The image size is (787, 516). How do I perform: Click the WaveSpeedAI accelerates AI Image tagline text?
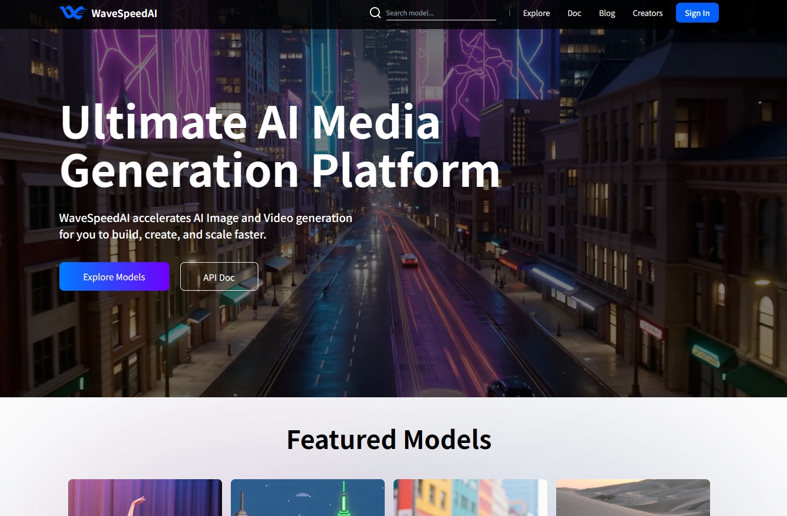point(206,226)
